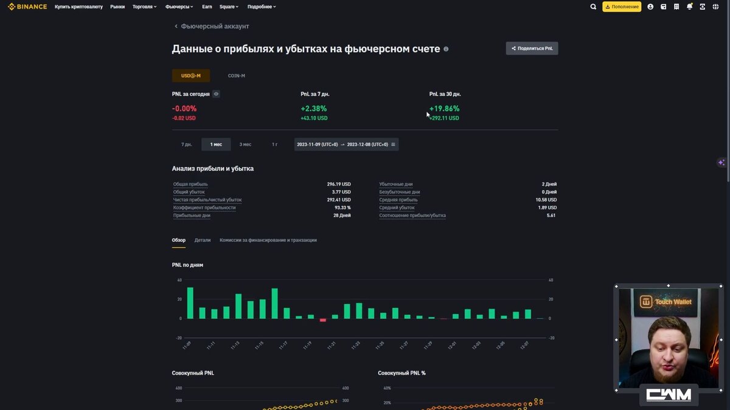Image resolution: width=730 pixels, height=410 pixels.
Task: Switch to the COIN-M account toggle
Action: tap(236, 75)
